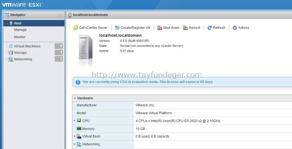Click Get vCenter Server button
The image size is (292, 149).
coord(91,28)
